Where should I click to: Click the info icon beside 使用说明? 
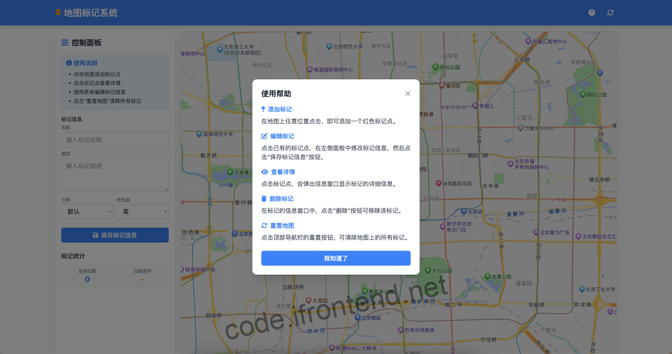click(69, 63)
